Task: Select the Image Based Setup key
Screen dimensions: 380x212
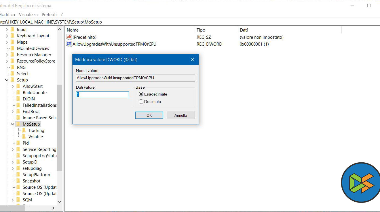Action: tap(39, 118)
